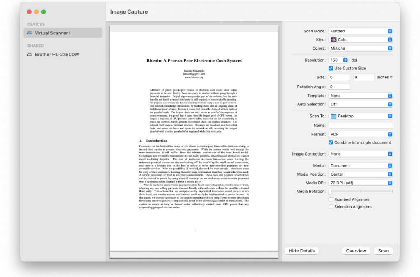This screenshot has height=277, width=420.
Task: Disable Combine into single document
Action: coord(331,142)
